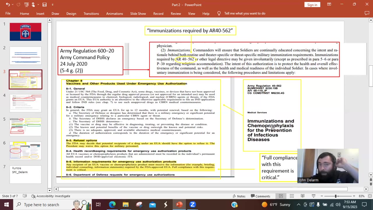Switch to Normal view icon
The height and width of the screenshot is (210, 373).
pos(281,196)
